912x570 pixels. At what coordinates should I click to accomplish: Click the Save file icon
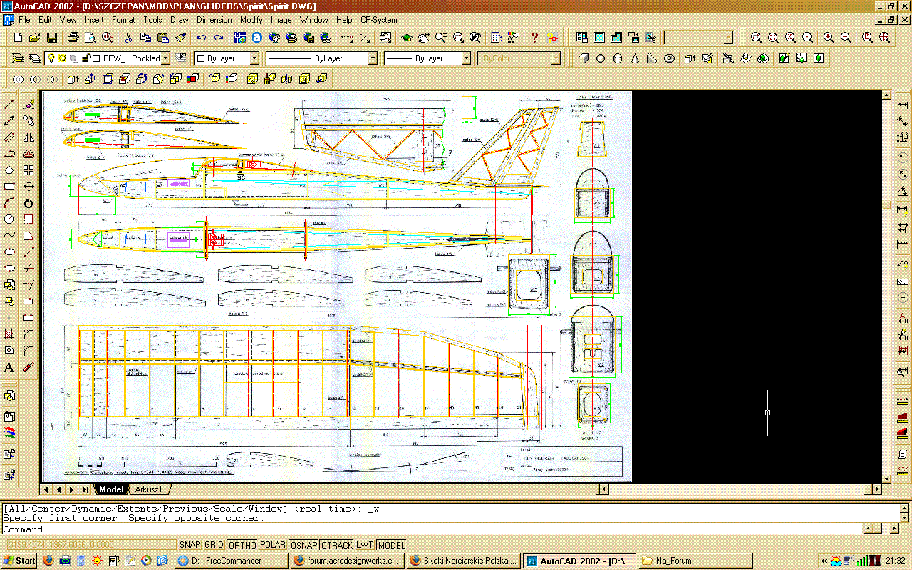point(52,37)
